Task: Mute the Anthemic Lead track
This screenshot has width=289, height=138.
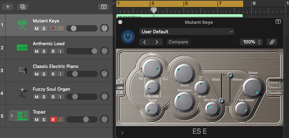Action: pyautogui.click(x=37, y=51)
